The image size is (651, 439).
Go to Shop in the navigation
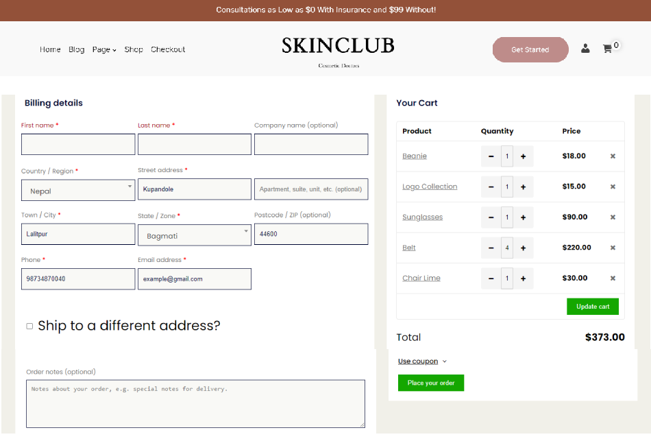pos(134,49)
